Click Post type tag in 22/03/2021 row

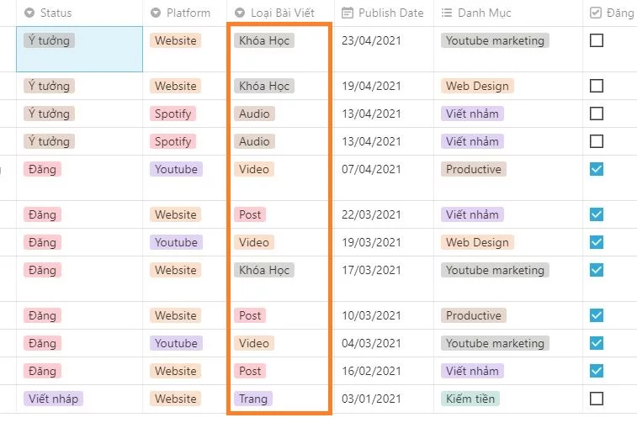point(250,214)
